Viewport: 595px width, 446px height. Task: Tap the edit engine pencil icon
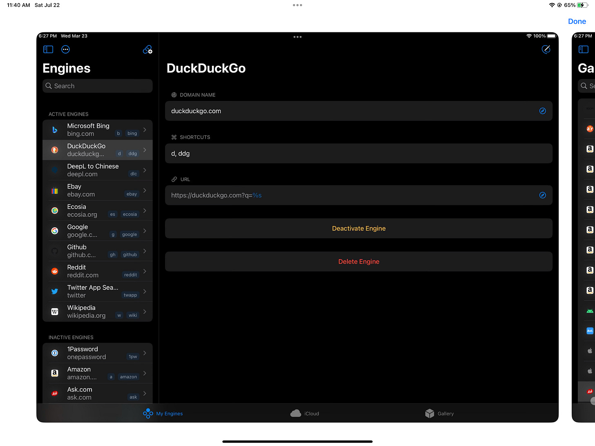[546, 49]
